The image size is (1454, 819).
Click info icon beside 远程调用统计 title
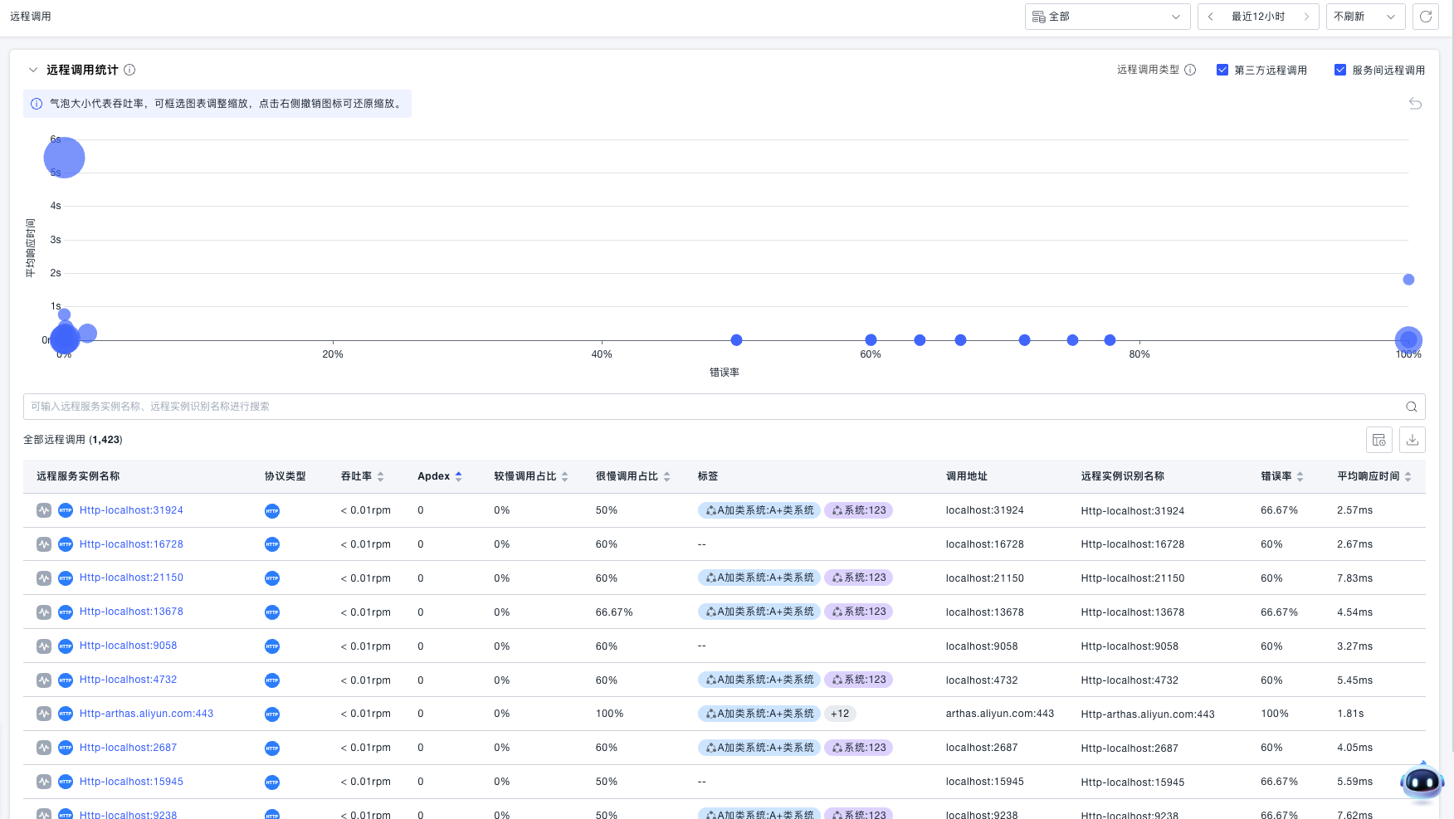click(x=129, y=70)
